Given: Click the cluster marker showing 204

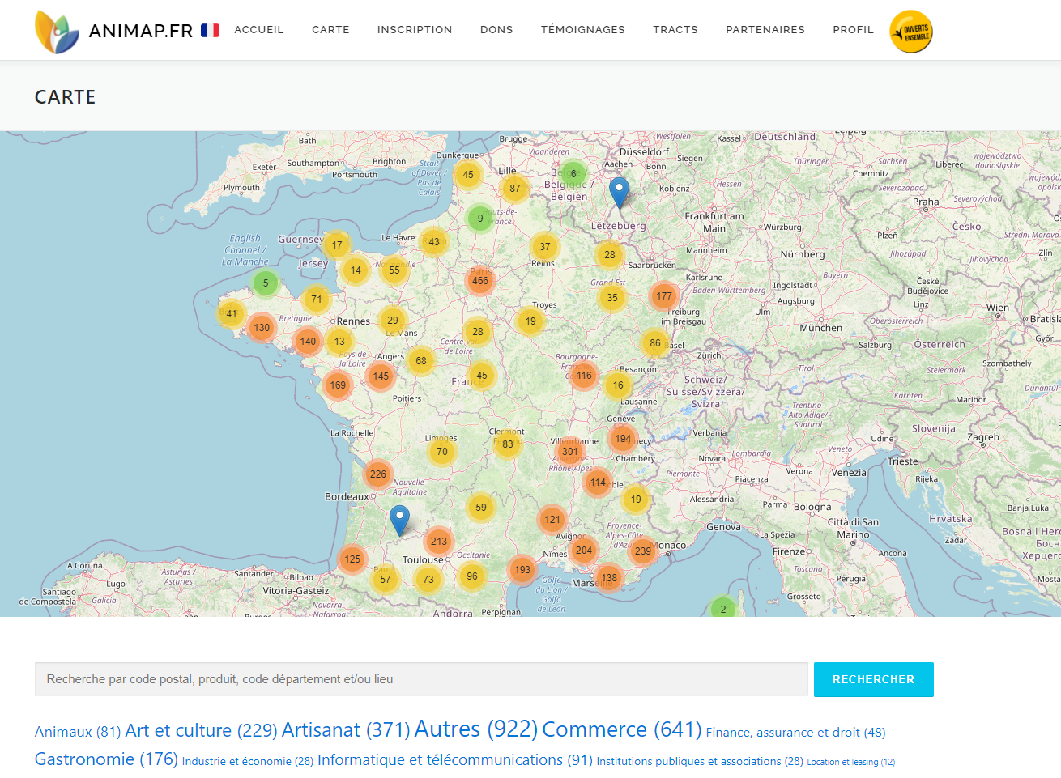Looking at the screenshot, I should [x=584, y=551].
